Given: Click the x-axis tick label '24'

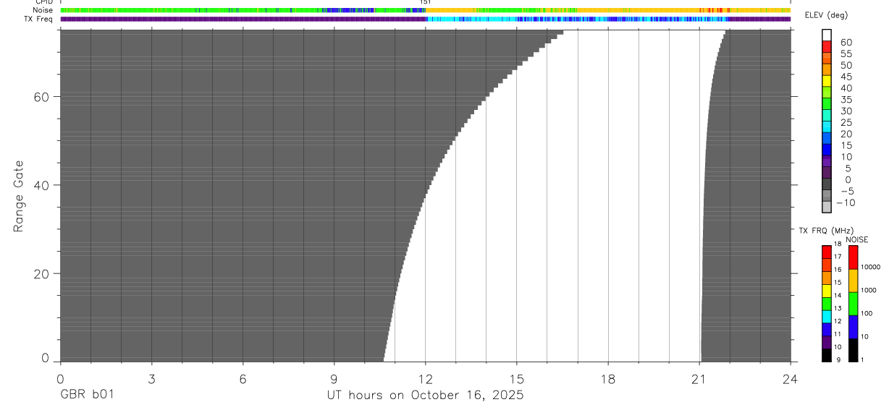Looking at the screenshot, I should pyautogui.click(x=791, y=378).
